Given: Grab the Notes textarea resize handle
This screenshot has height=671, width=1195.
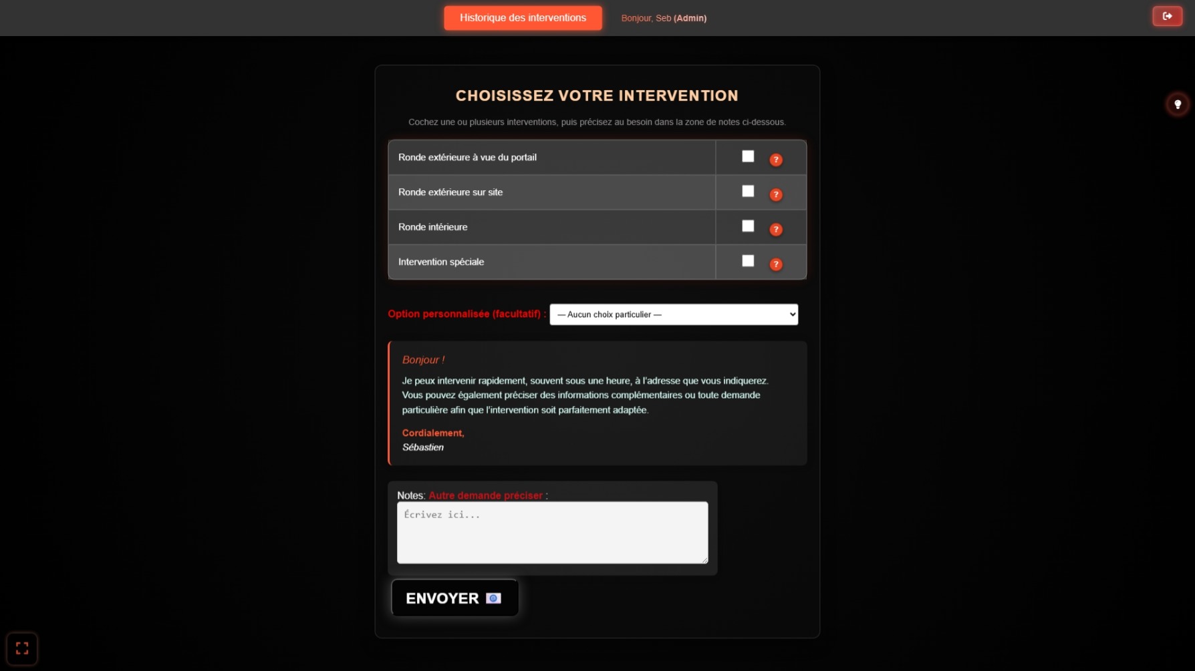Looking at the screenshot, I should [x=704, y=560].
